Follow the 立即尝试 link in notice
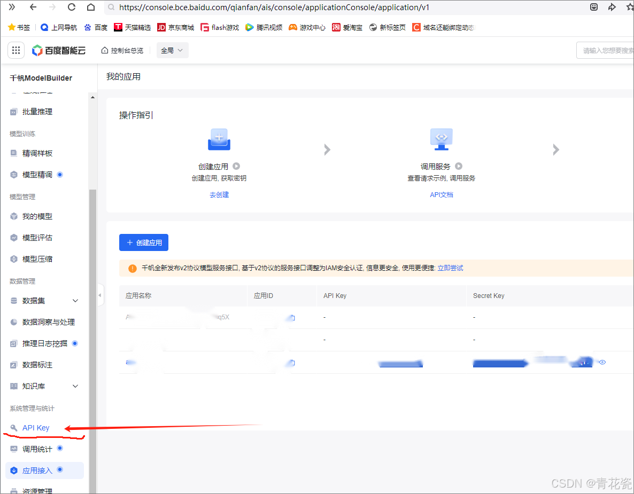The width and height of the screenshot is (634, 494). point(451,268)
